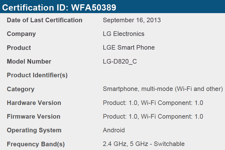Click the Model Number label
This screenshot has width=225, height=150.
click(x=29, y=62)
